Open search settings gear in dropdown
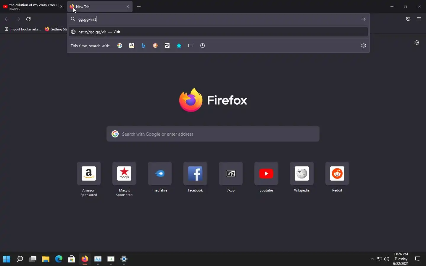This screenshot has width=426, height=266. (x=364, y=46)
